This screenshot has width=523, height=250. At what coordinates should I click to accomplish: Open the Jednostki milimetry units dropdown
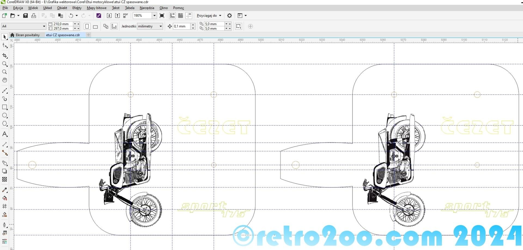pyautogui.click(x=160, y=26)
